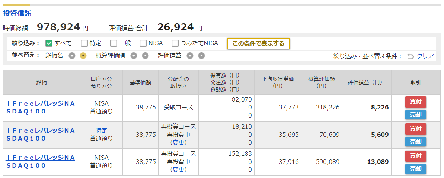Click 変更 link in the 特定 row

coord(179,142)
